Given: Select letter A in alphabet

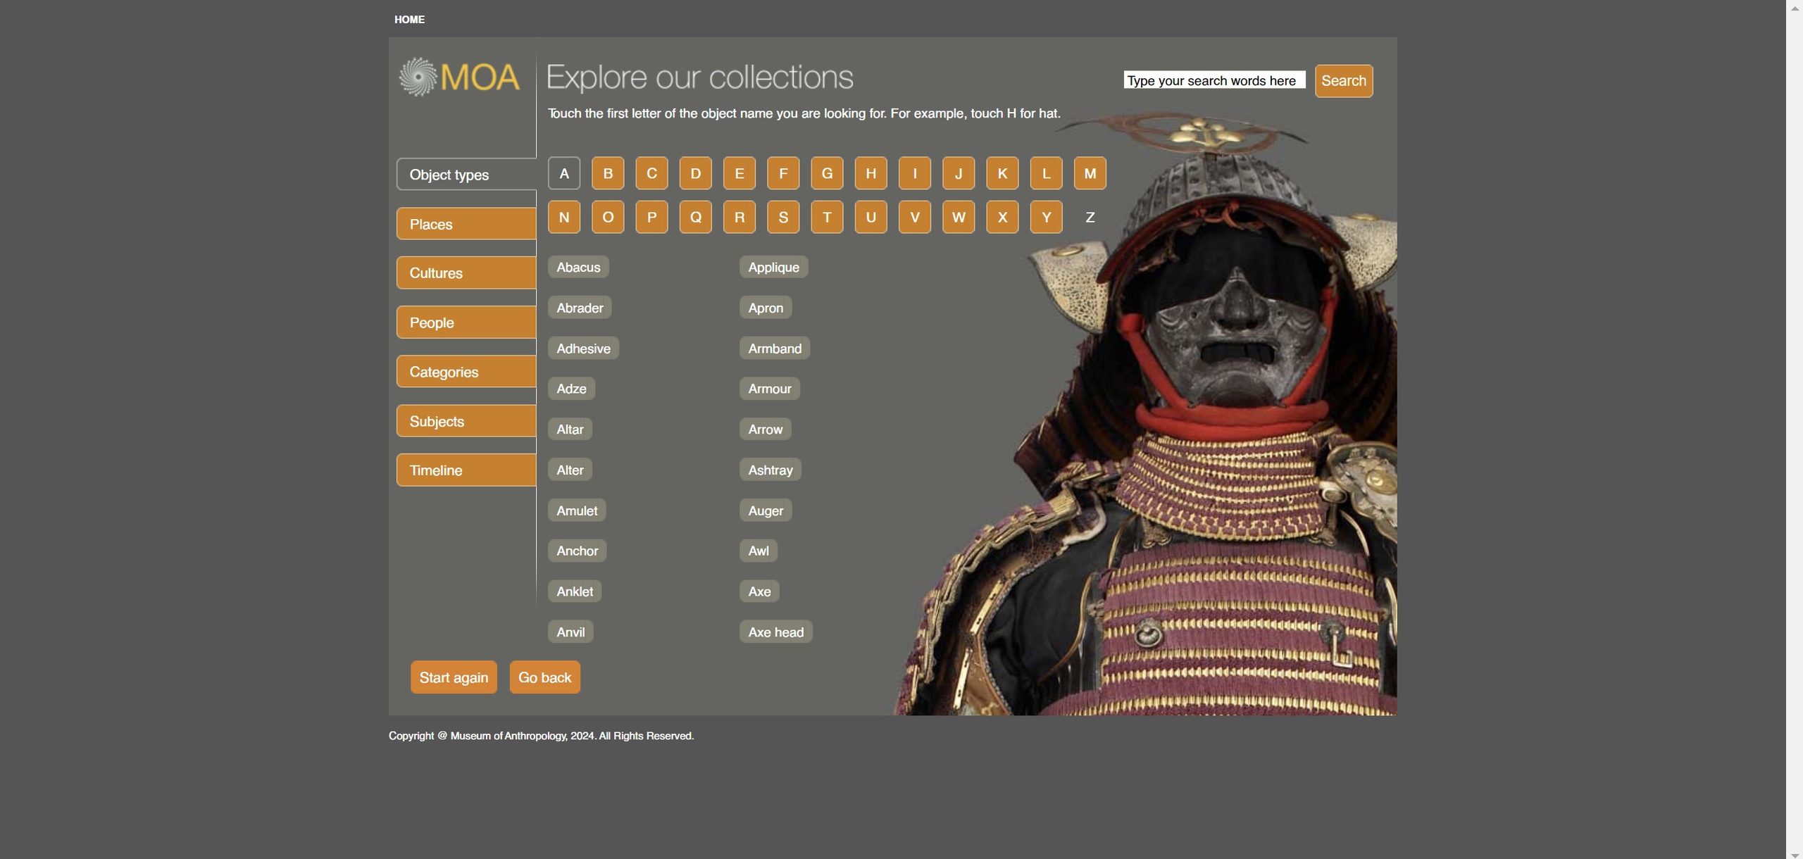Looking at the screenshot, I should 564,173.
